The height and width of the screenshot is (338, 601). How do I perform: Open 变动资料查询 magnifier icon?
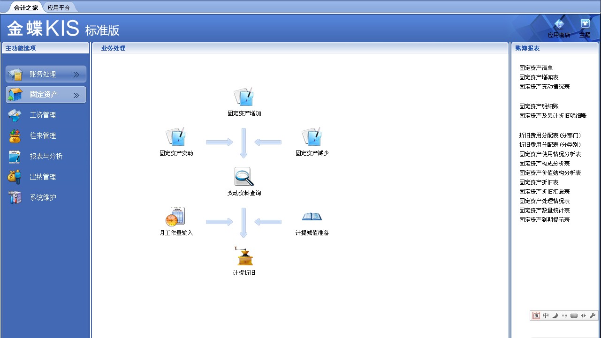tap(244, 177)
